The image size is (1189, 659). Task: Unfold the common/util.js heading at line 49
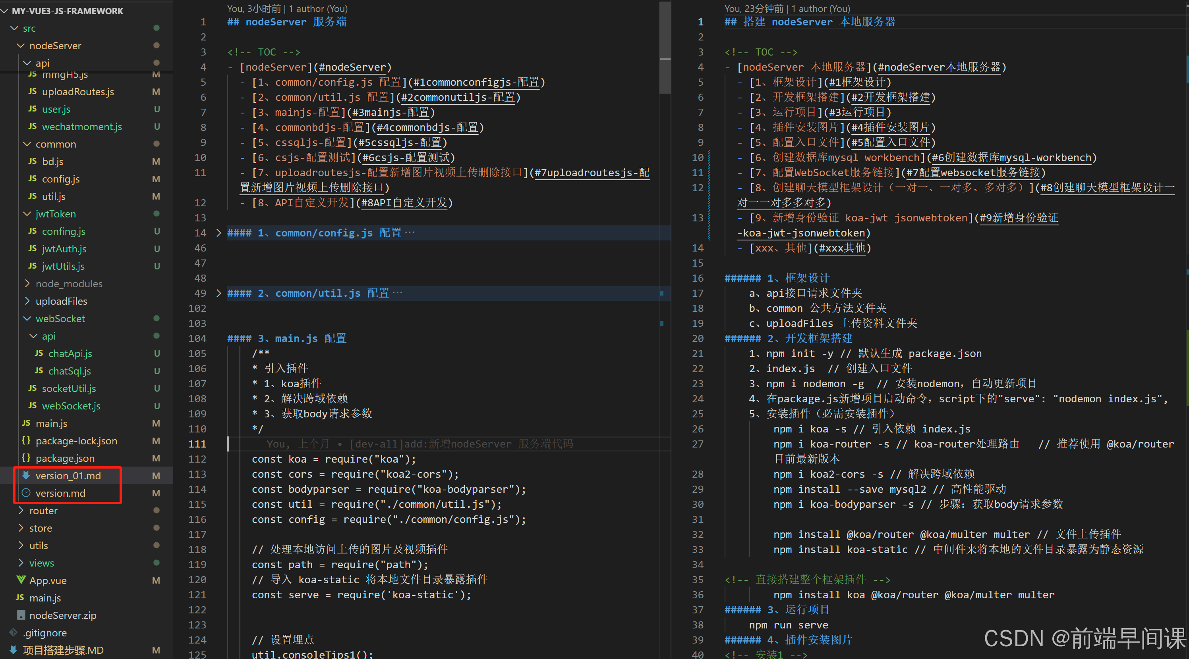click(x=219, y=293)
